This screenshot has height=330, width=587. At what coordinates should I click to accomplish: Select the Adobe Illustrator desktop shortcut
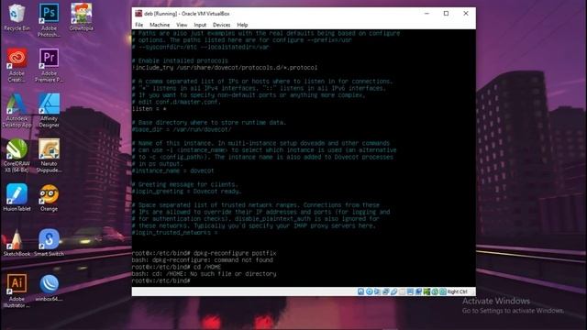coord(17,291)
